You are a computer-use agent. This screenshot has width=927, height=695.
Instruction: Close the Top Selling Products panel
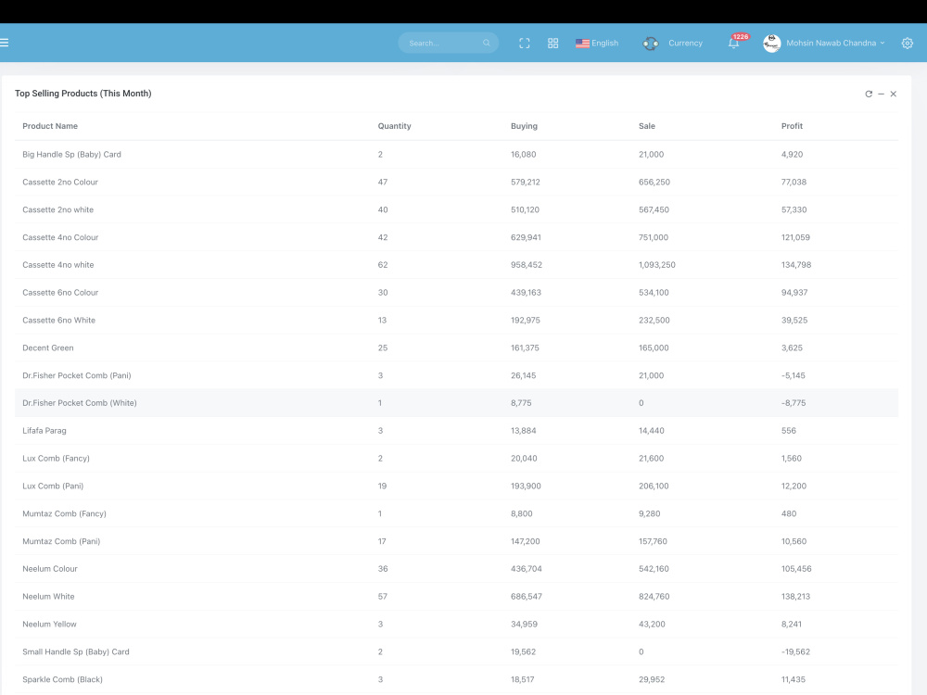tap(894, 94)
